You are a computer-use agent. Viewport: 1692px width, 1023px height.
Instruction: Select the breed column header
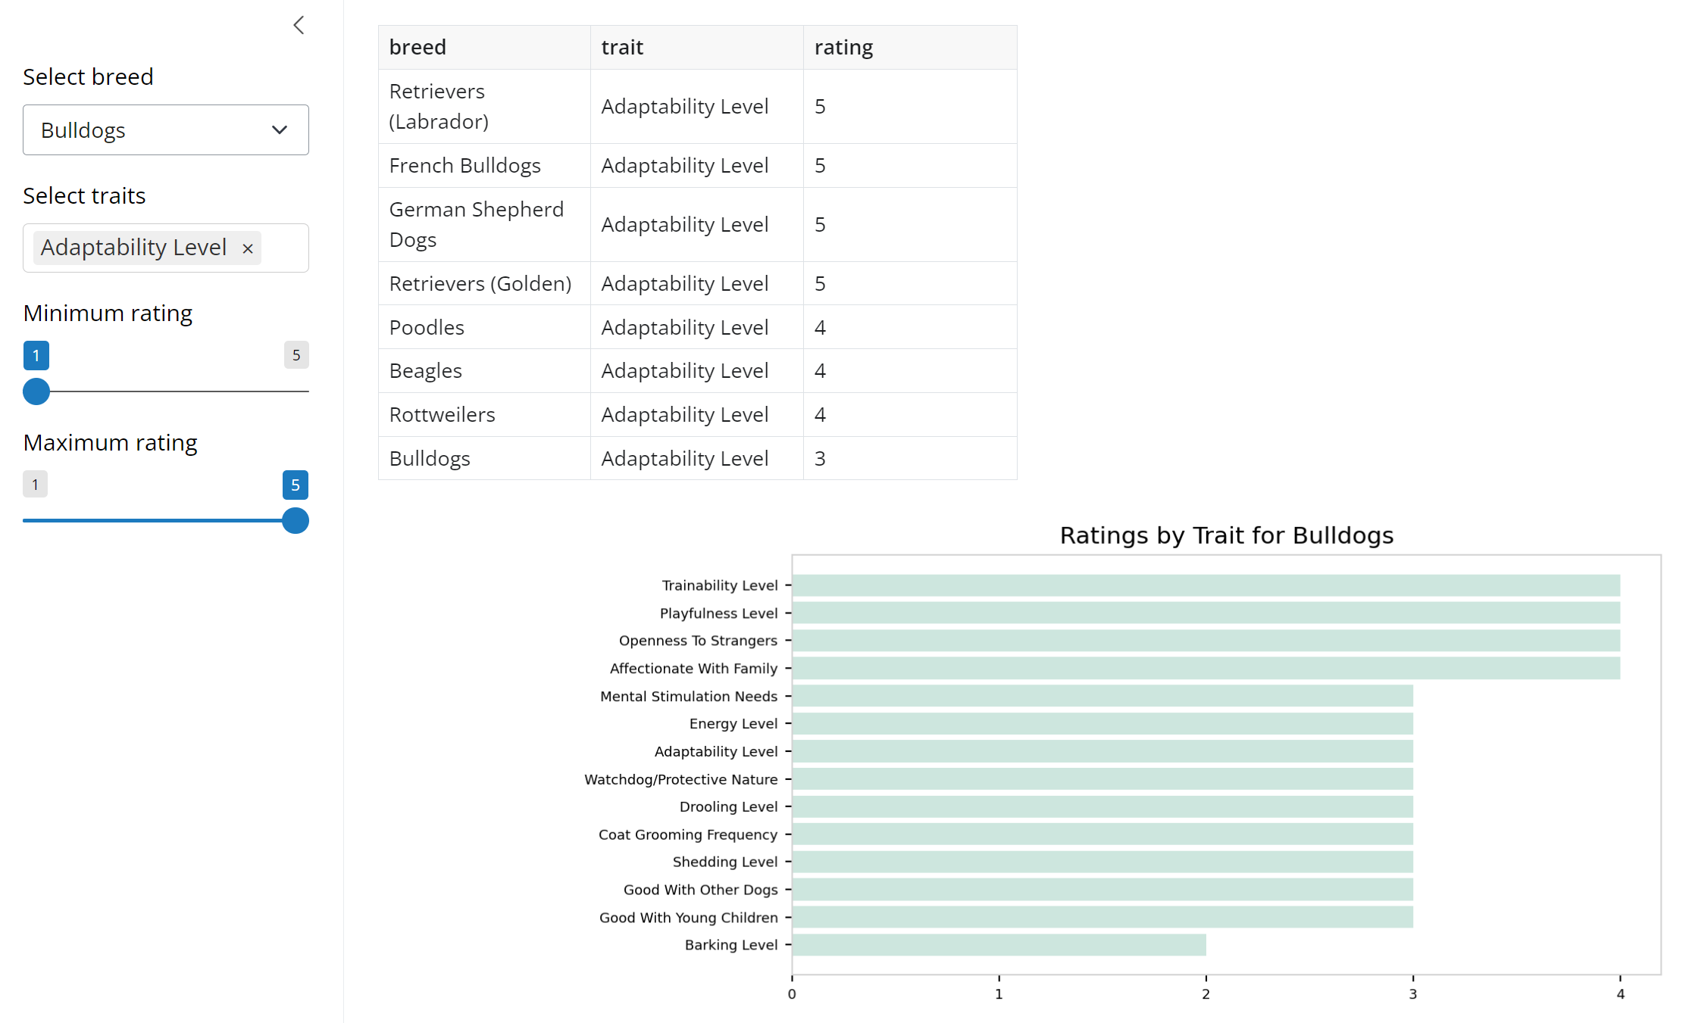click(x=418, y=46)
